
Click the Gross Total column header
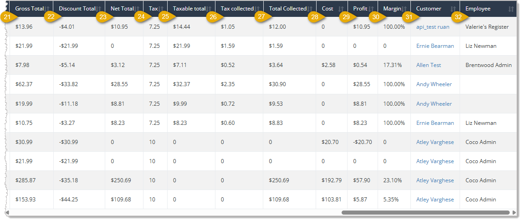[29, 9]
